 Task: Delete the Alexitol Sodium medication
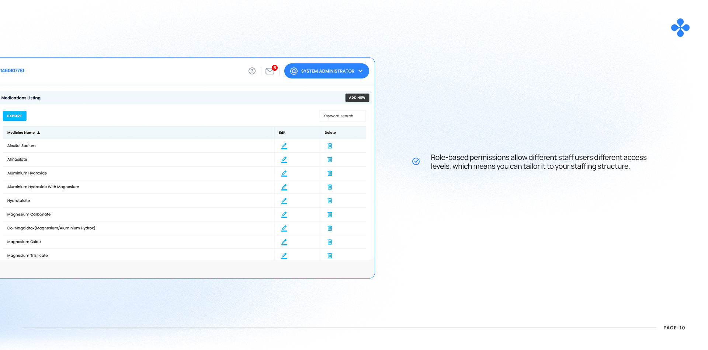[x=330, y=146]
